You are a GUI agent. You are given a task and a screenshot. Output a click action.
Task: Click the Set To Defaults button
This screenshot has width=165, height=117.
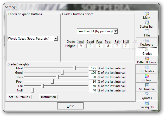click(19, 97)
